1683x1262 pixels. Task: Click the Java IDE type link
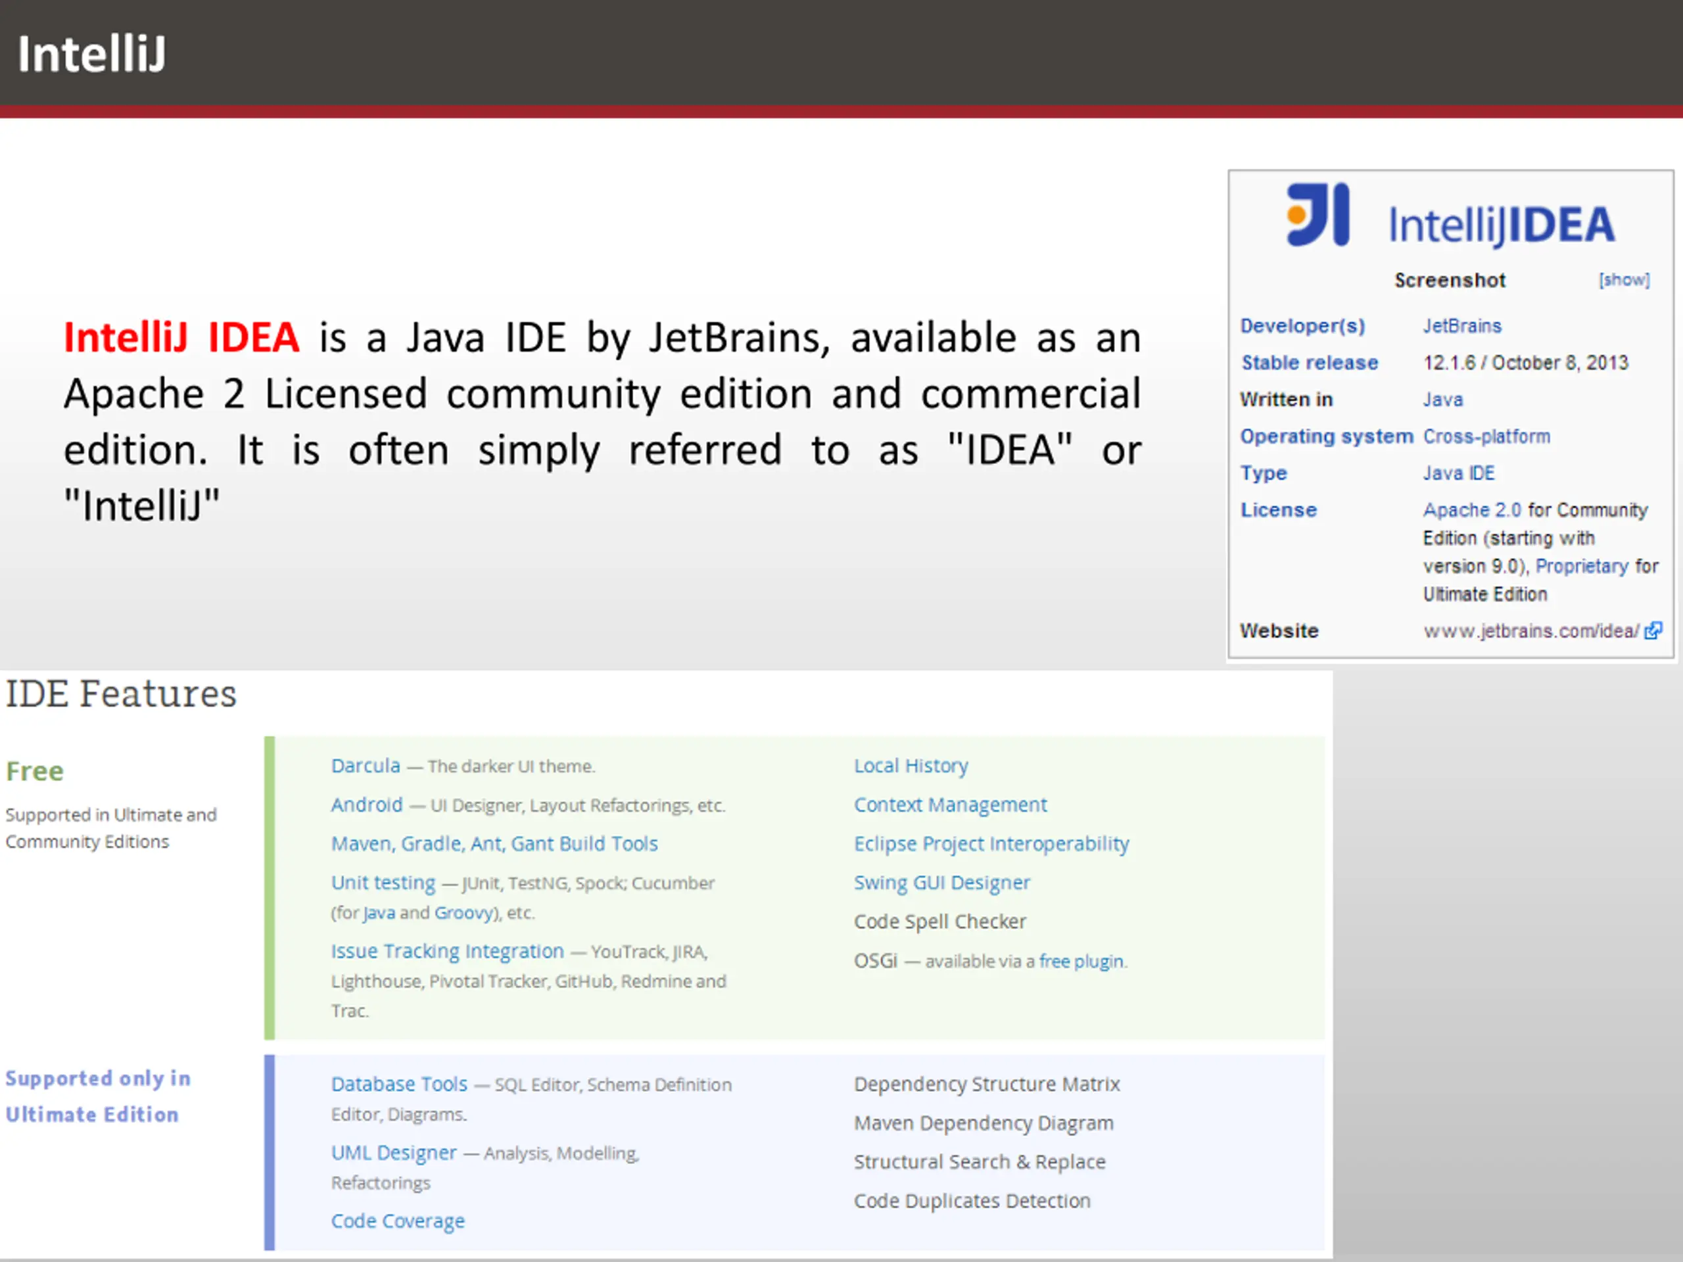pyautogui.click(x=1459, y=473)
